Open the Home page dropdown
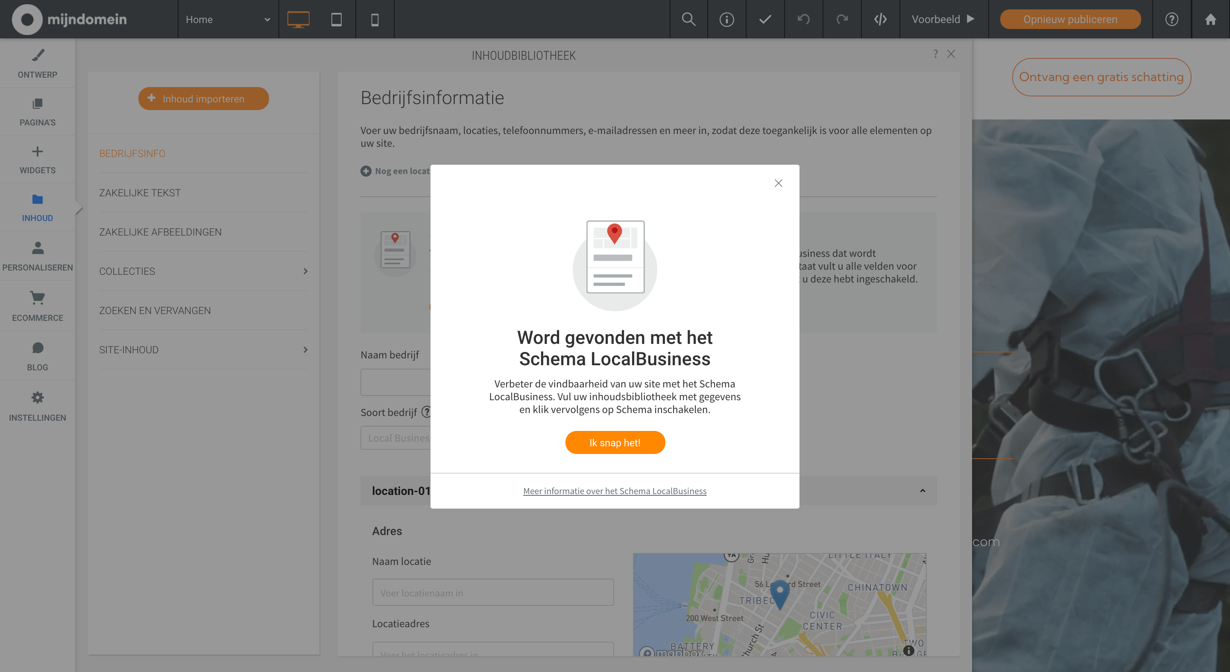Viewport: 1230px width, 672px height. (228, 19)
